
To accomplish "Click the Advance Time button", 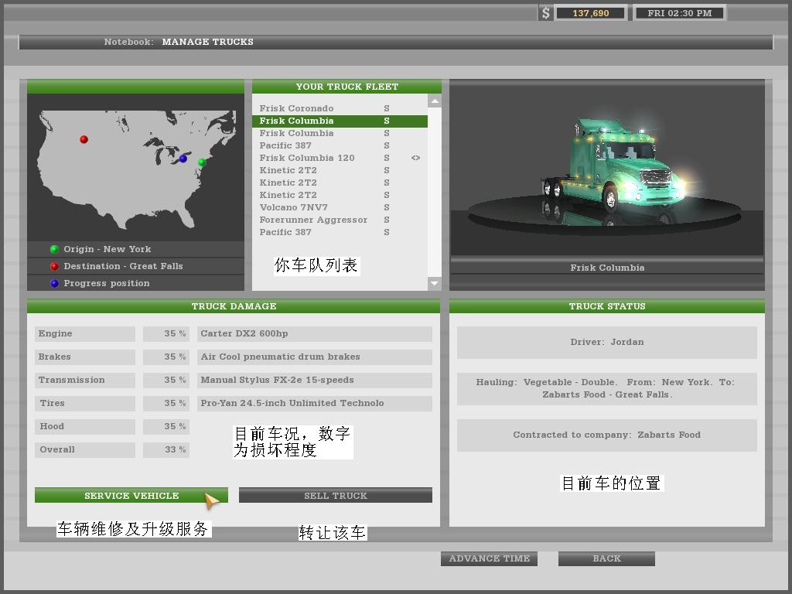I will [489, 558].
